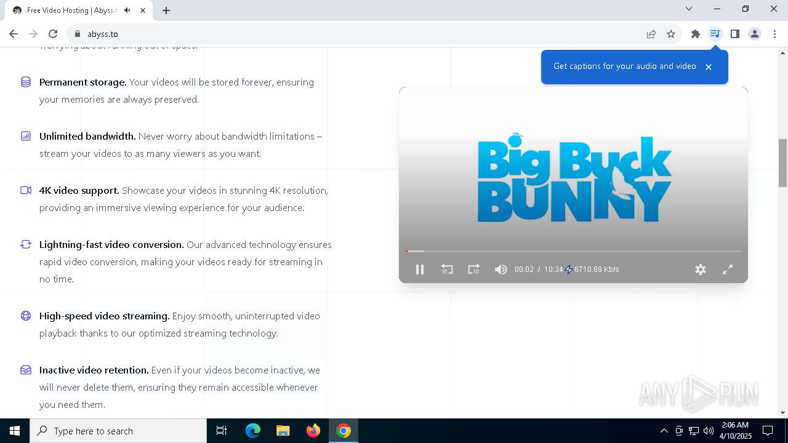
Task: Open Chrome media control icon
Action: click(715, 34)
